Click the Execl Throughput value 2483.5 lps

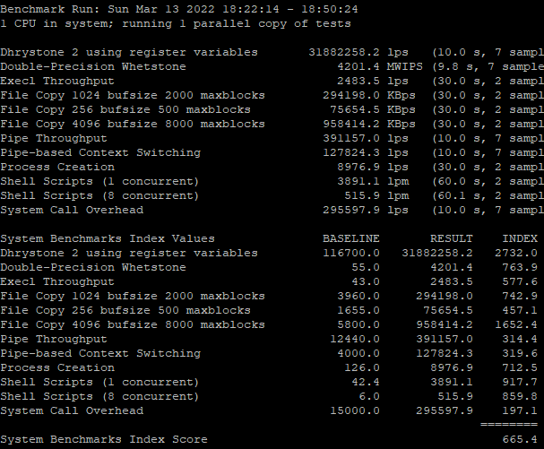tap(373, 82)
